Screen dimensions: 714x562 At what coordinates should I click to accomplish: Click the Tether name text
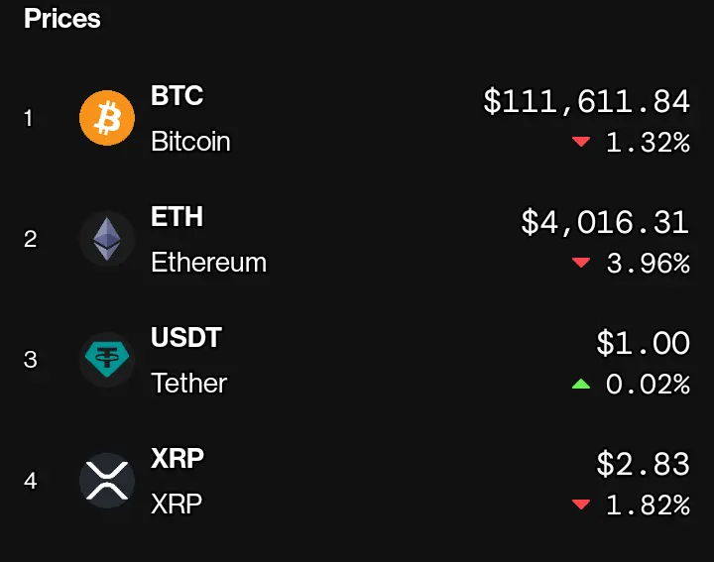189,383
